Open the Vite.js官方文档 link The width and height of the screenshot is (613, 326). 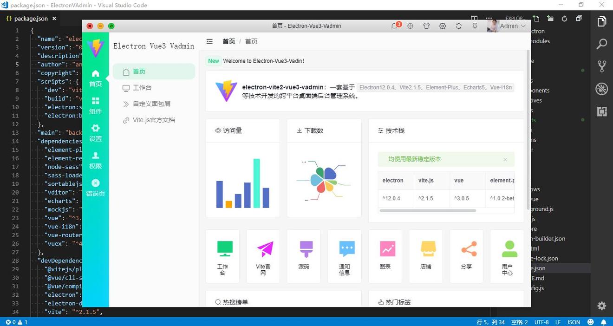pyautogui.click(x=153, y=120)
